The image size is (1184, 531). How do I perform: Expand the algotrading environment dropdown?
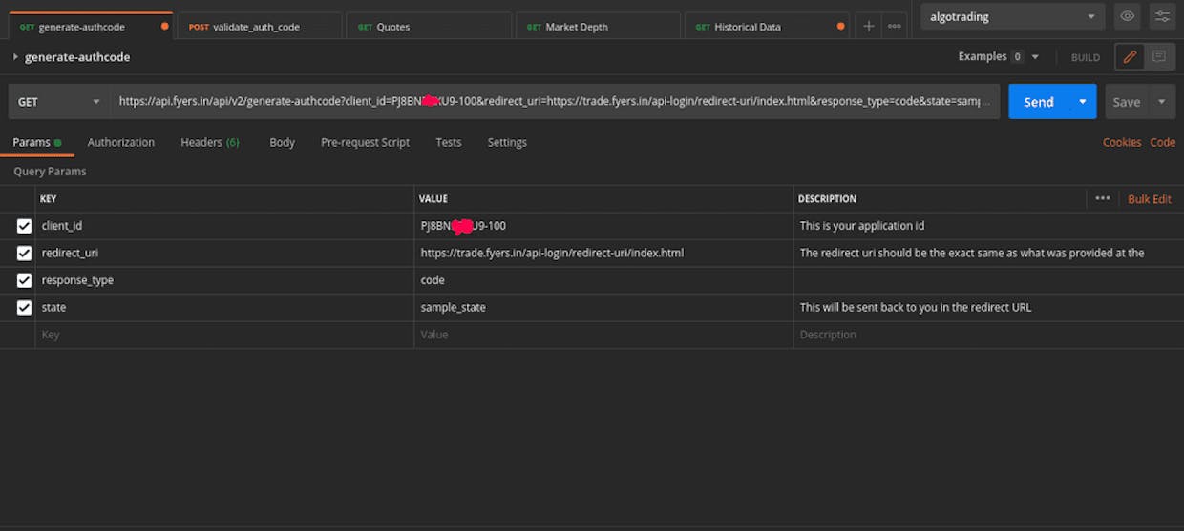pos(1013,16)
